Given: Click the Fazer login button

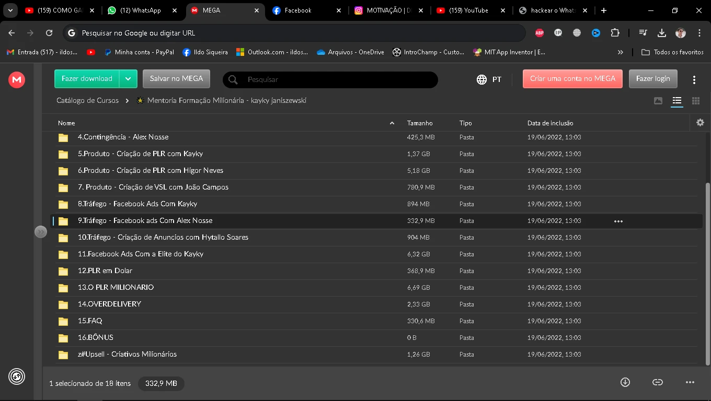Looking at the screenshot, I should pos(653,79).
